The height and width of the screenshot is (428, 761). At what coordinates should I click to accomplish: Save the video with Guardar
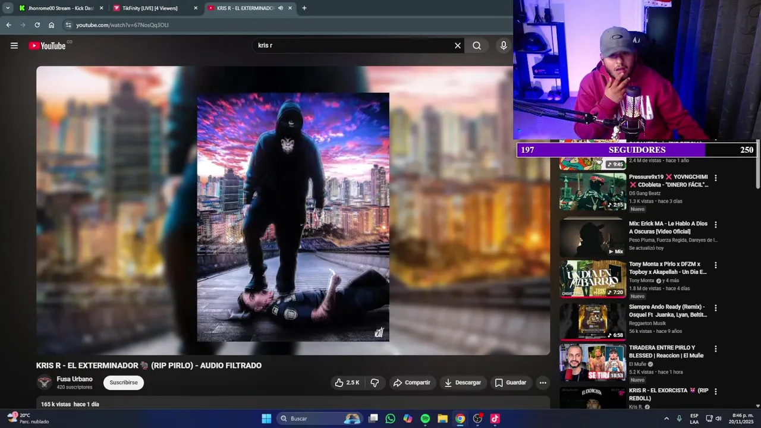pyautogui.click(x=511, y=383)
